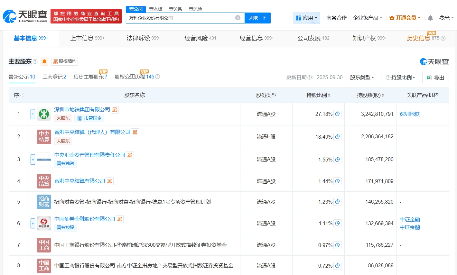Open pie chart icon for 18.49% holding
The height and width of the screenshot is (275, 457).
[337, 137]
